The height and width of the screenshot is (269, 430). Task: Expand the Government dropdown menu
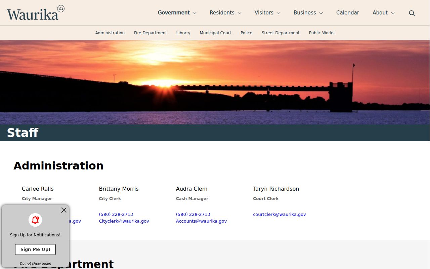pyautogui.click(x=177, y=13)
